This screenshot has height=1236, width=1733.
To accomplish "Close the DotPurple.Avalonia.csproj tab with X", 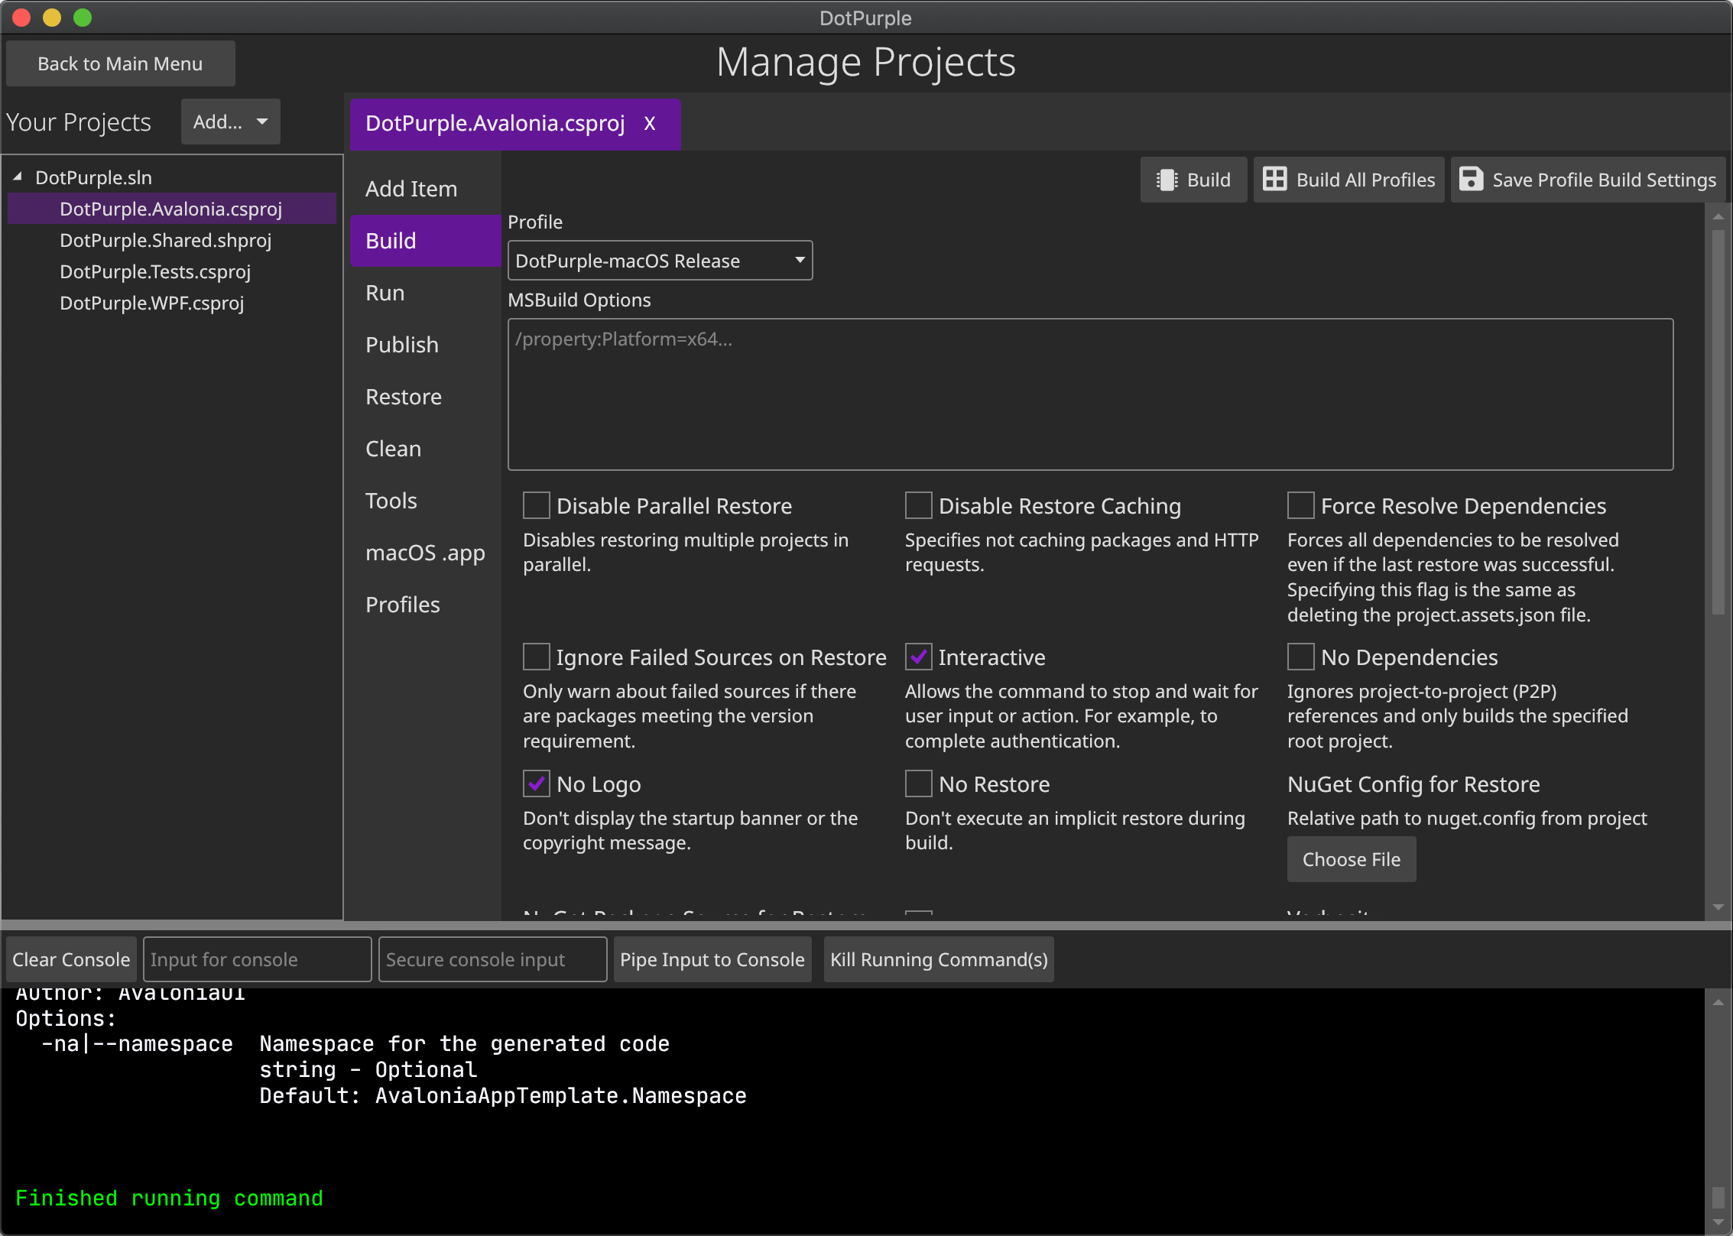I will pos(650,123).
